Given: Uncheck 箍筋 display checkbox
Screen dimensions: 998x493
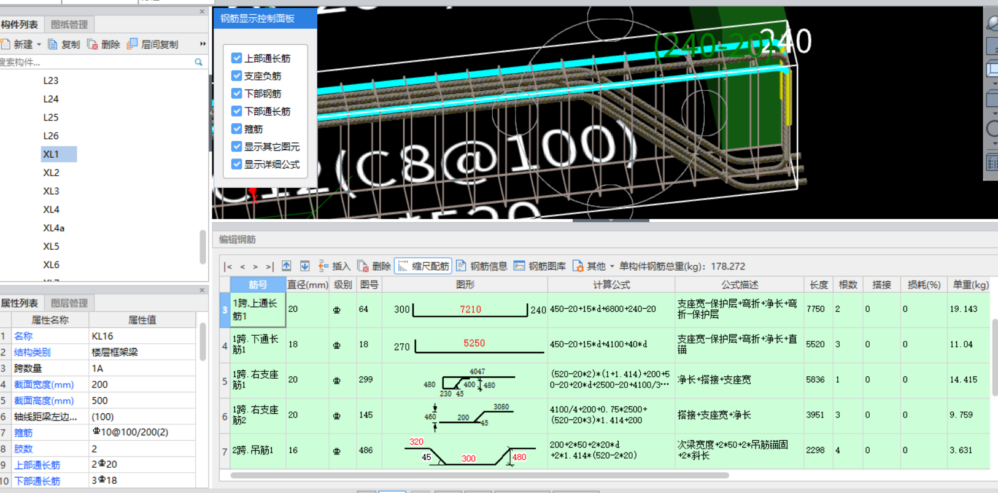Looking at the screenshot, I should coord(236,129).
